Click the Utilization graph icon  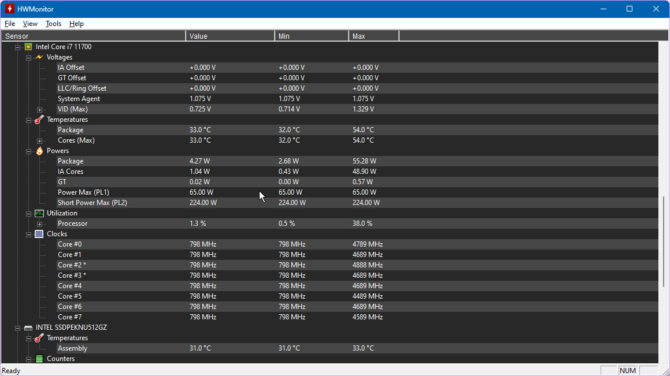pyautogui.click(x=39, y=213)
